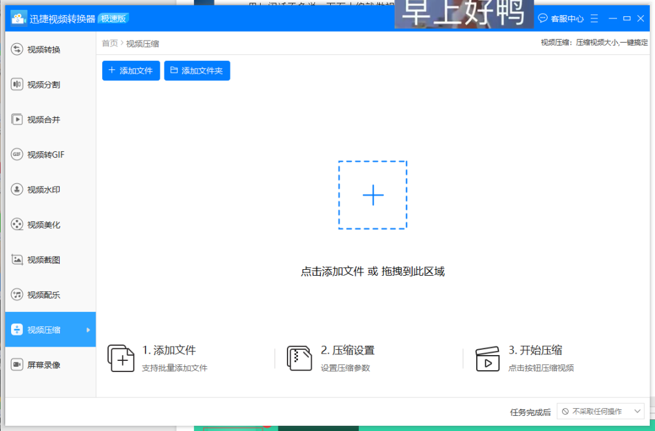Open 视频合并 merge icon in sidebar

(x=18, y=119)
